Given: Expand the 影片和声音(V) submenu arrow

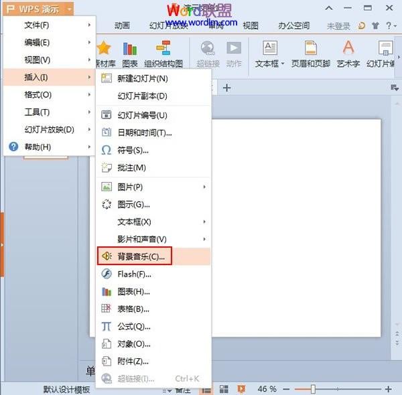Looking at the screenshot, I should pyautogui.click(x=204, y=239).
